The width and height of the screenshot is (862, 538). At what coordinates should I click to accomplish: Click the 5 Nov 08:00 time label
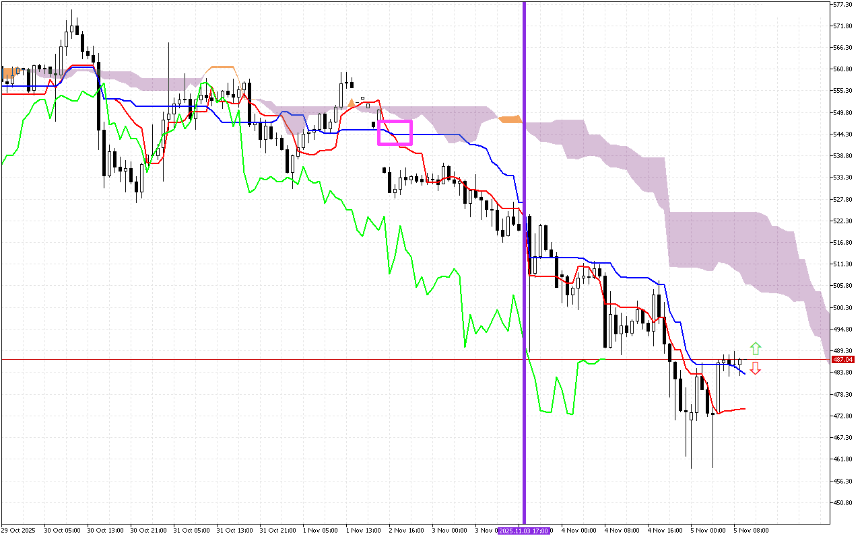click(x=752, y=531)
